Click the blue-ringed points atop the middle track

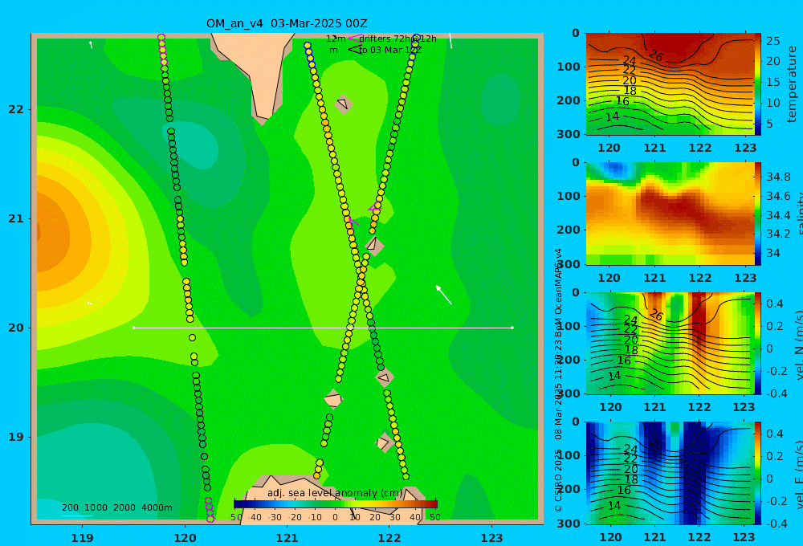click(309, 55)
